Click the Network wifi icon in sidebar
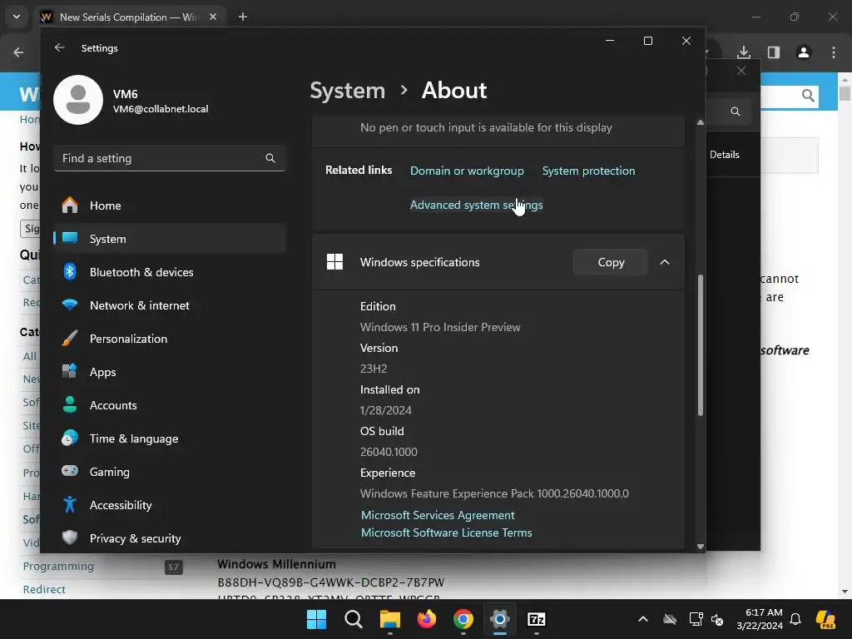852x639 pixels. [70, 305]
